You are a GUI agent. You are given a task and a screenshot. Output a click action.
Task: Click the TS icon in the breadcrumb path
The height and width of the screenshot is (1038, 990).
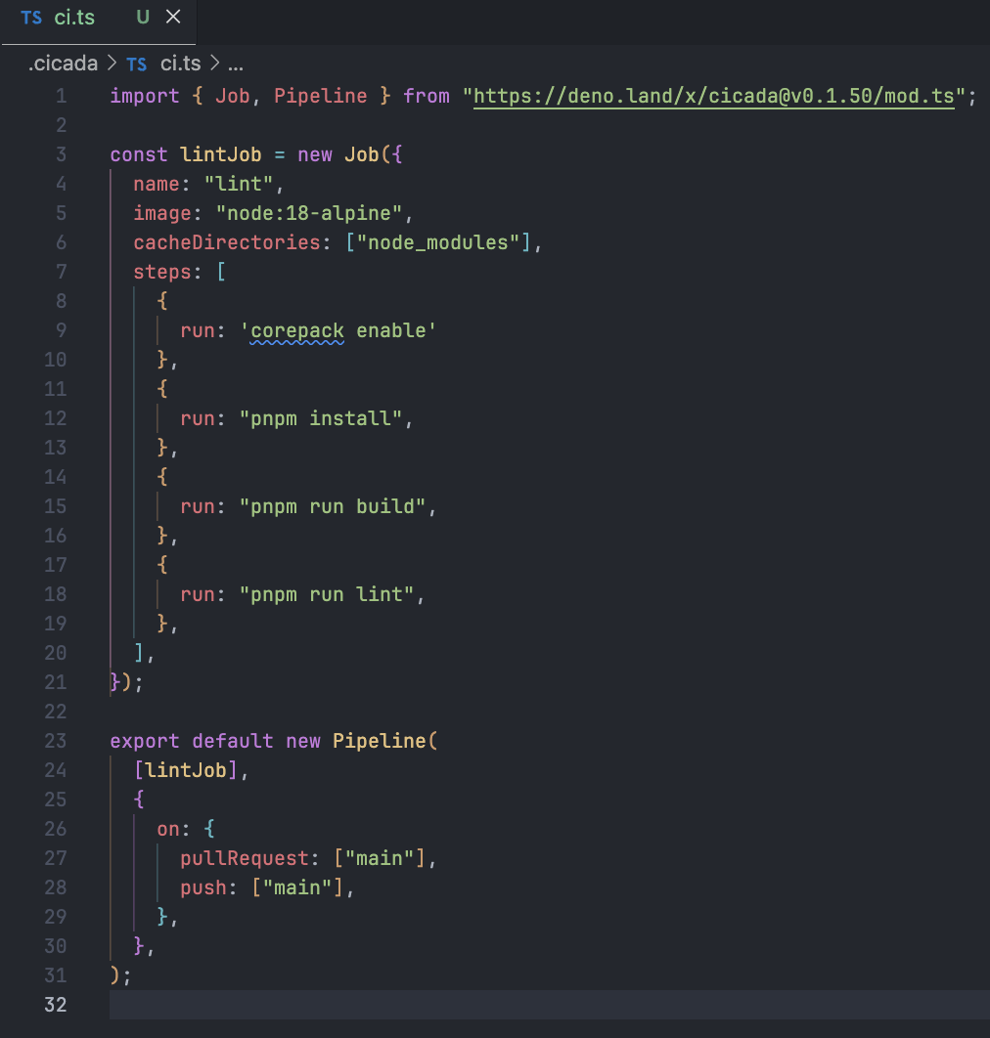(137, 65)
